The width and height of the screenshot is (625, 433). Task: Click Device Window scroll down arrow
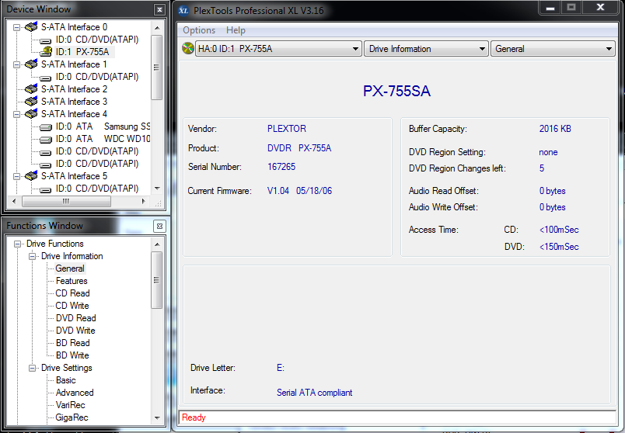pos(157,189)
